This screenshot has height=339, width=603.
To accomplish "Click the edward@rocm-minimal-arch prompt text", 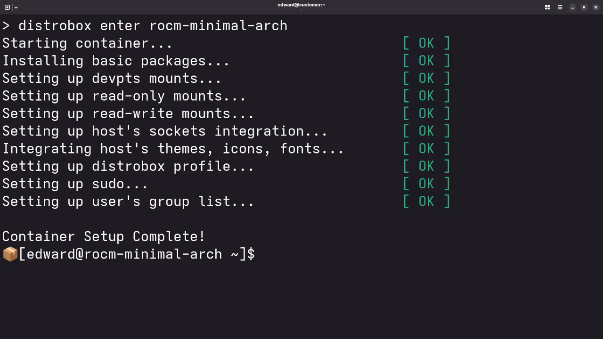I will (124, 254).
